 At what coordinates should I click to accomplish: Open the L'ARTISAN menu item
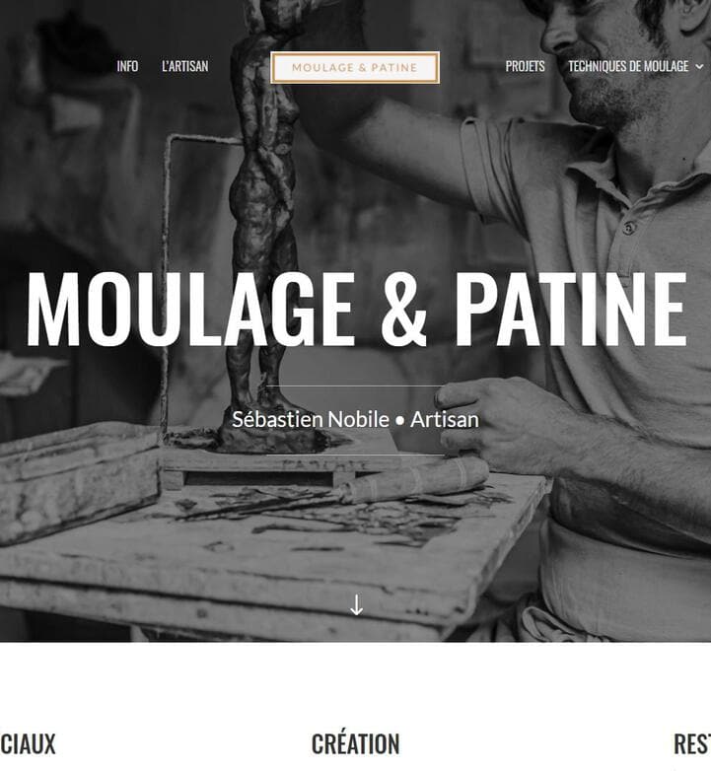184,66
